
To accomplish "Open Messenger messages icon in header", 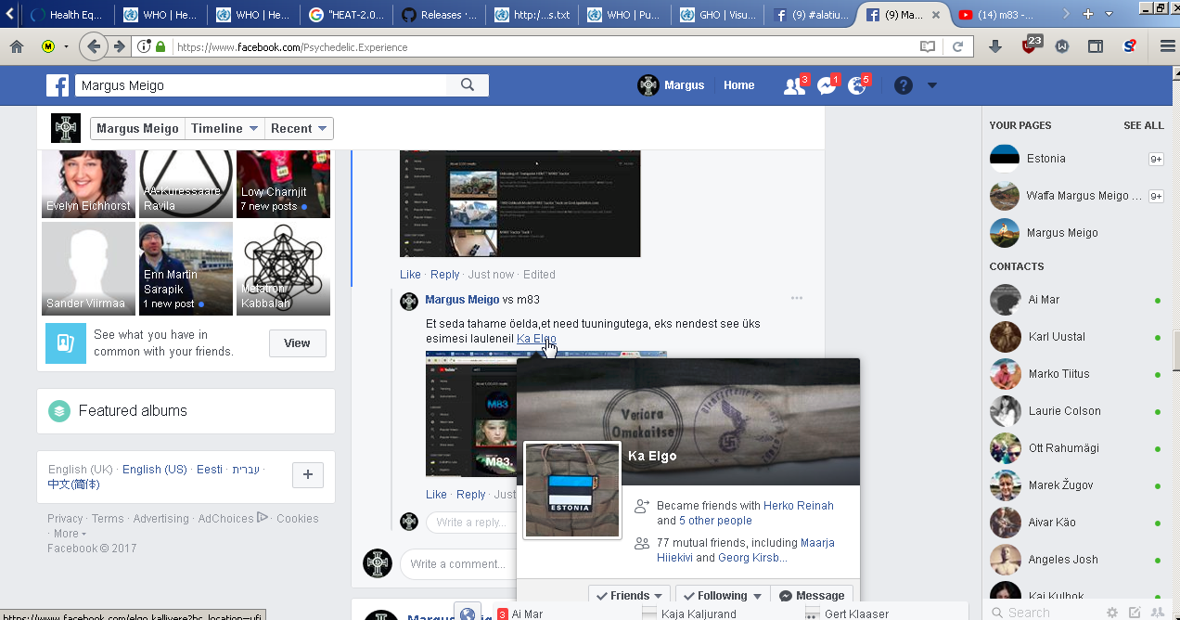I will (827, 85).
